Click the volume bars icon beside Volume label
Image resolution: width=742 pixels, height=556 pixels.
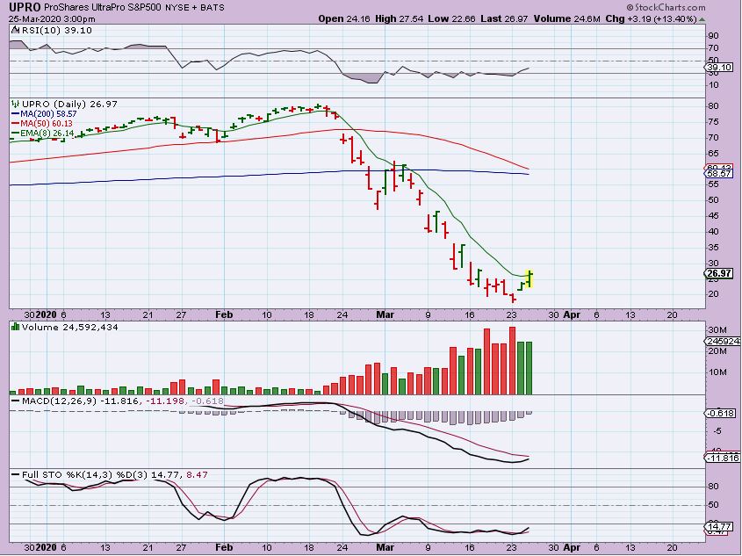[16, 327]
